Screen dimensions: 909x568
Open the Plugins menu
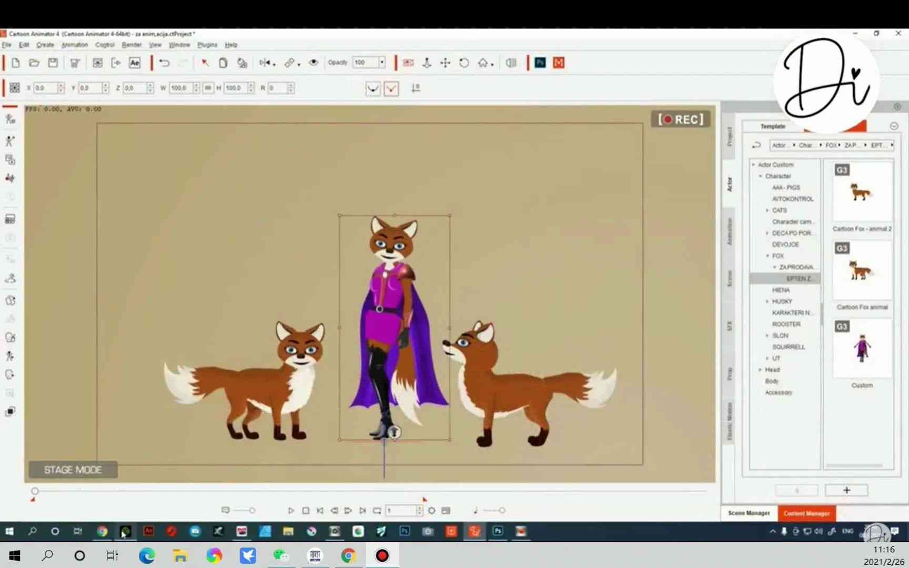[x=207, y=45]
